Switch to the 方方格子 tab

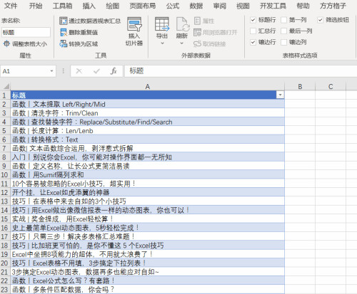[x=333, y=6]
